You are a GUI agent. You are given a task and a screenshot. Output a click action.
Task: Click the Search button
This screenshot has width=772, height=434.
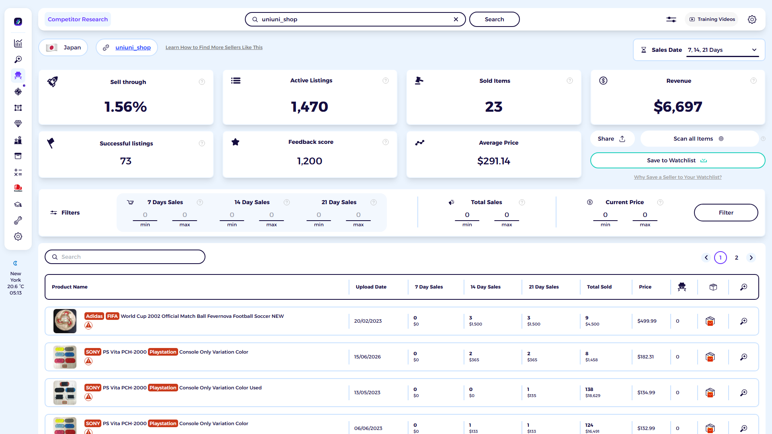point(494,19)
